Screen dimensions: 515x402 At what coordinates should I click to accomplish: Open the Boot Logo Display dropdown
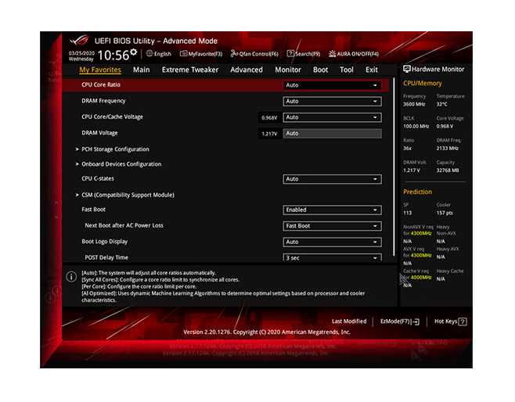[332, 242]
